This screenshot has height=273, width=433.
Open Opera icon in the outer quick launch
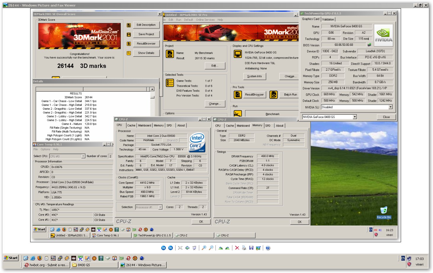(x=128, y=258)
